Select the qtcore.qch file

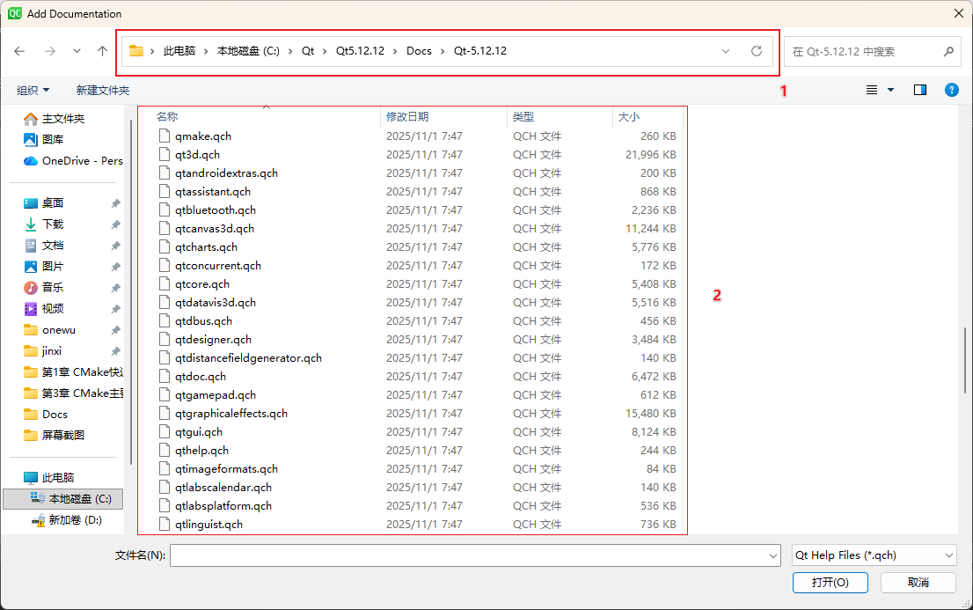click(x=202, y=284)
